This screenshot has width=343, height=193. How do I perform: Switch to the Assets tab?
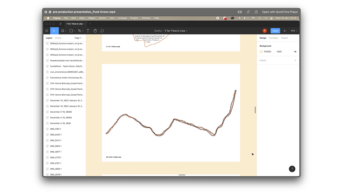(58, 38)
